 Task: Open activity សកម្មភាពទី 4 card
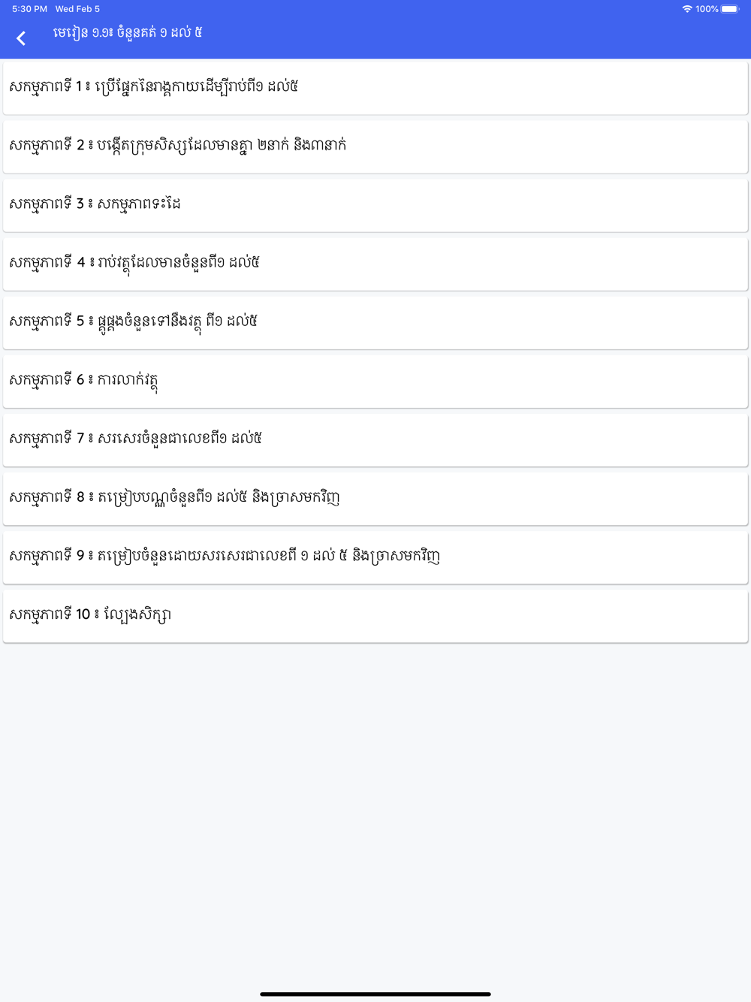tap(375, 264)
